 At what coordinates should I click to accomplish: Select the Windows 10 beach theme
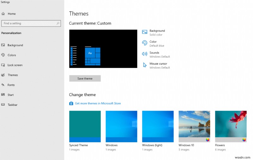click(x=194, y=126)
